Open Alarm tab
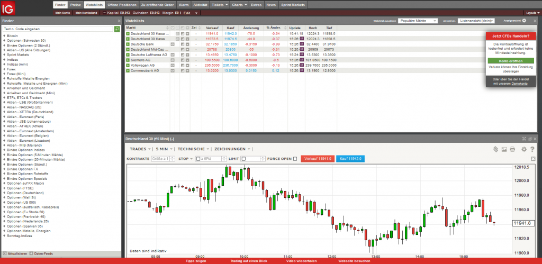 (184, 5)
